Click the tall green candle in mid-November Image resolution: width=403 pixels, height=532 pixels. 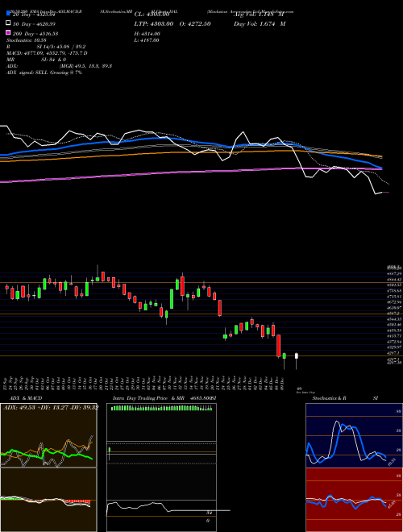tap(172, 299)
